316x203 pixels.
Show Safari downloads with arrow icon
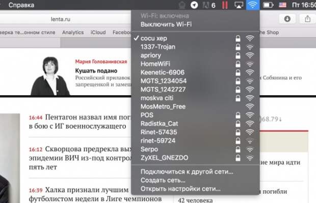point(287,19)
